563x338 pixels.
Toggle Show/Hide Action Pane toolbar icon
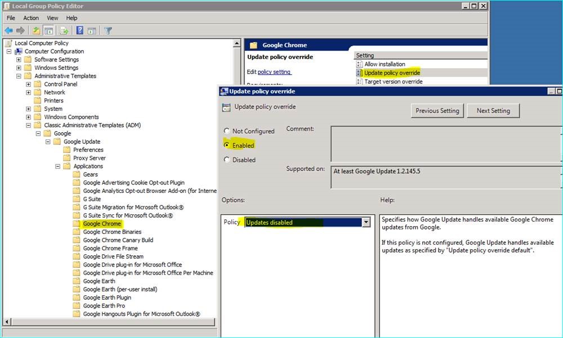[92, 31]
